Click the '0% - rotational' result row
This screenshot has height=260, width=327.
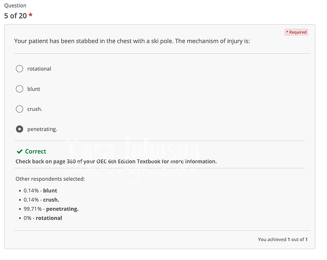(43, 218)
